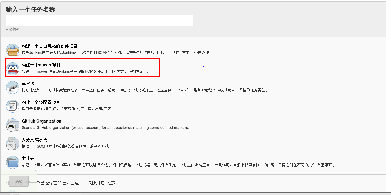
Task: Click the copy-from-existing-task option text
Action: (x=62, y=183)
